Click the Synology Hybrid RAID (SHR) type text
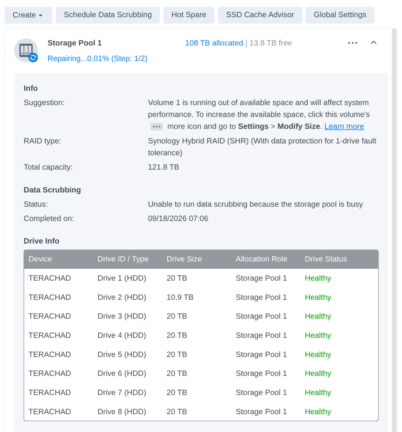 coord(262,147)
